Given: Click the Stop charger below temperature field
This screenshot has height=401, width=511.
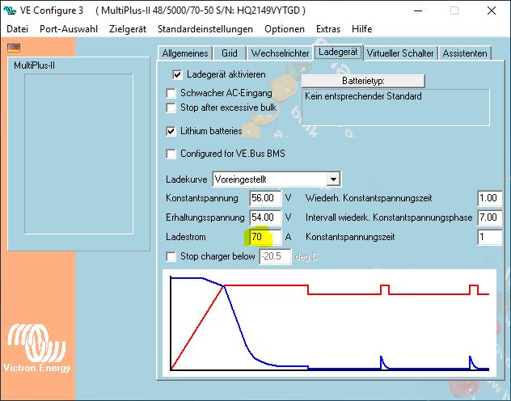Looking at the screenshot, I should click(275, 257).
